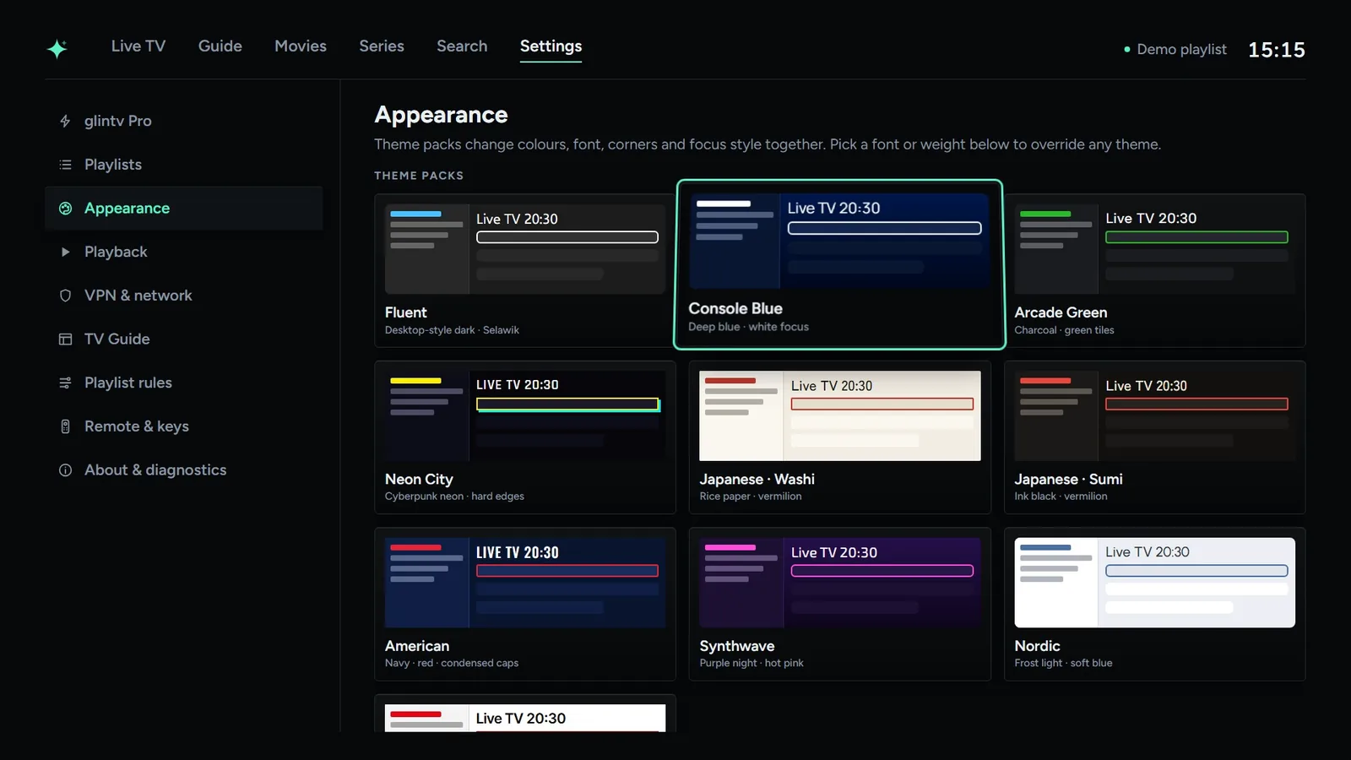Click the play triangle icon beside Playback
Image resolution: width=1351 pixels, height=760 pixels.
coord(65,252)
